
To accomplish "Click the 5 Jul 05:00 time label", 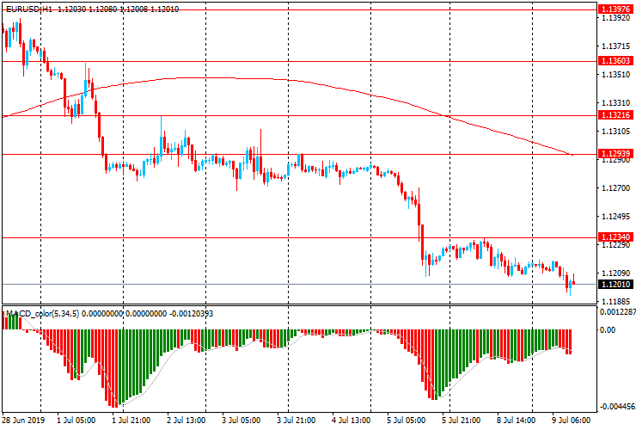I will 407,420.
